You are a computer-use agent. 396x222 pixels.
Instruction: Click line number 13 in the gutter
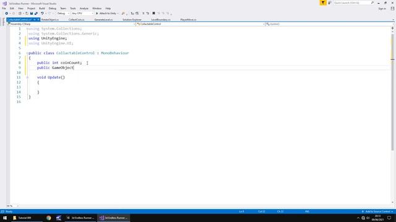click(x=19, y=87)
